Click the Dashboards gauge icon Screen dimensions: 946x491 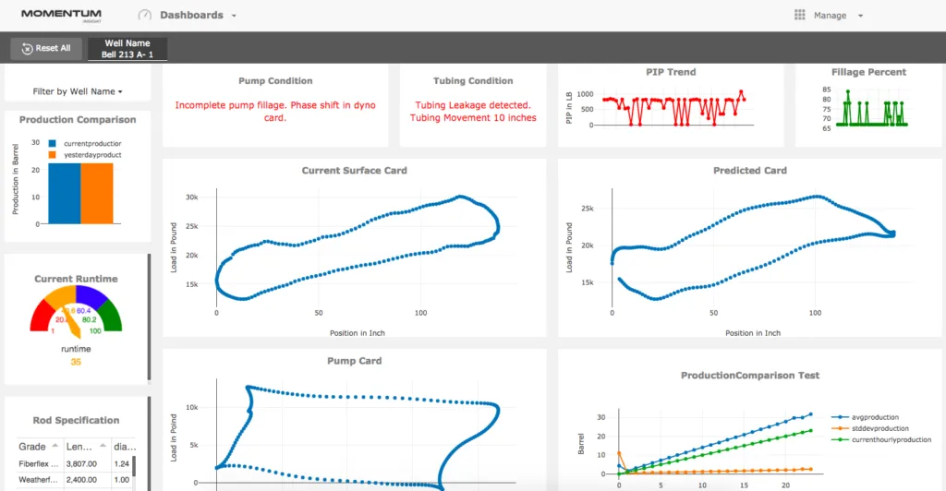(145, 16)
